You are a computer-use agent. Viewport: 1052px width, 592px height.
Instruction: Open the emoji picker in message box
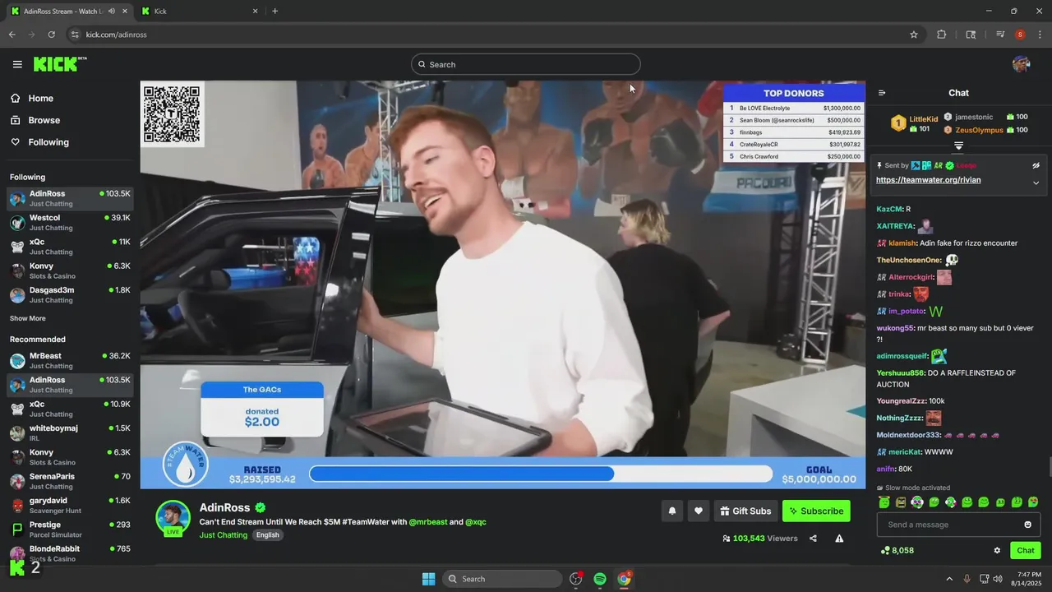click(1027, 525)
